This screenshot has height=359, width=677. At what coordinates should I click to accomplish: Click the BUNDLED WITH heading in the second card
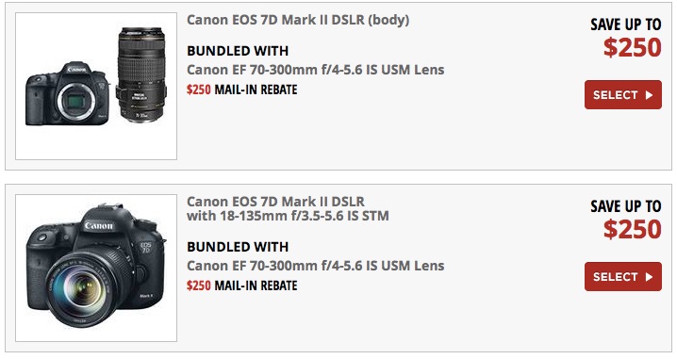coord(238,247)
